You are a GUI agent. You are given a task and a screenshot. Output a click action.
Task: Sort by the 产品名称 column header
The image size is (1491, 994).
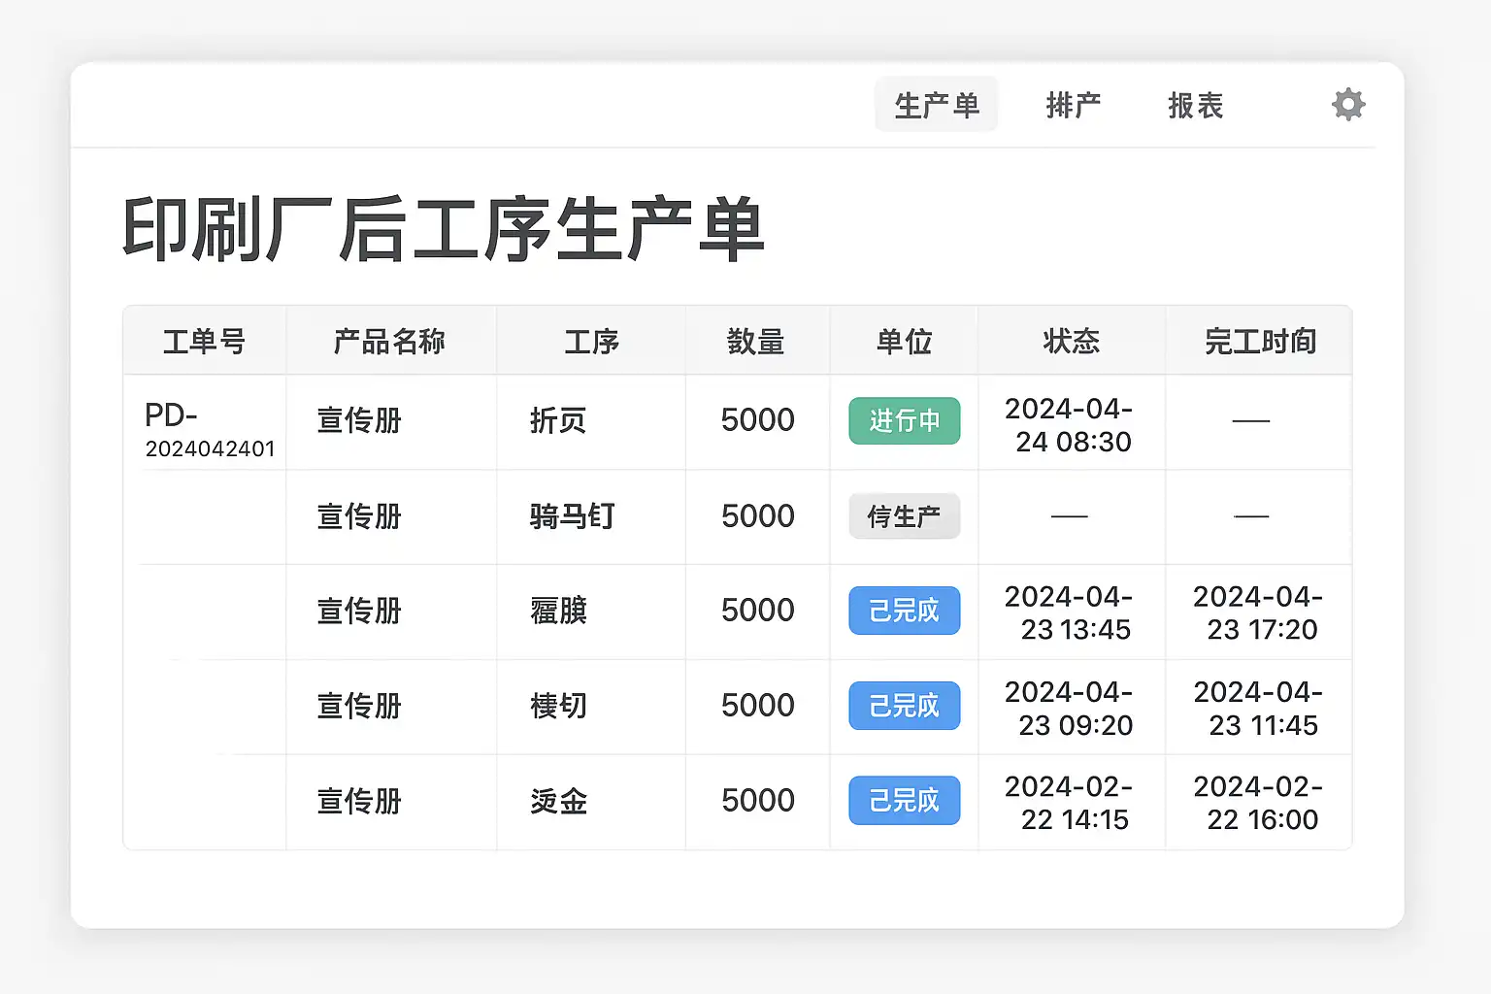tap(389, 342)
